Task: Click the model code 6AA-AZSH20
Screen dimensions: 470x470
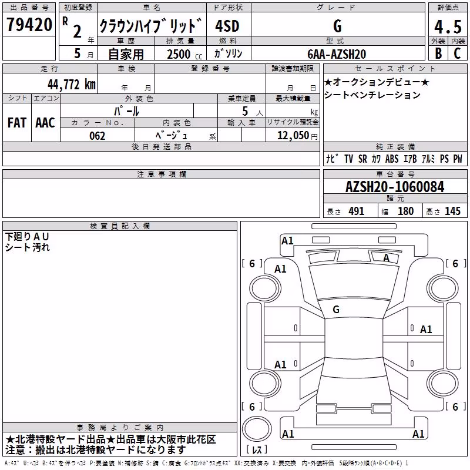Action: (337, 54)
